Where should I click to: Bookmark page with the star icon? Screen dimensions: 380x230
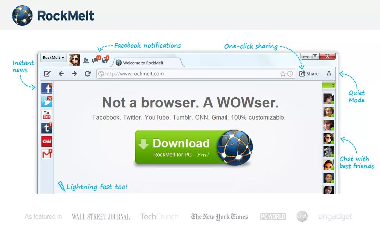tap(283, 74)
